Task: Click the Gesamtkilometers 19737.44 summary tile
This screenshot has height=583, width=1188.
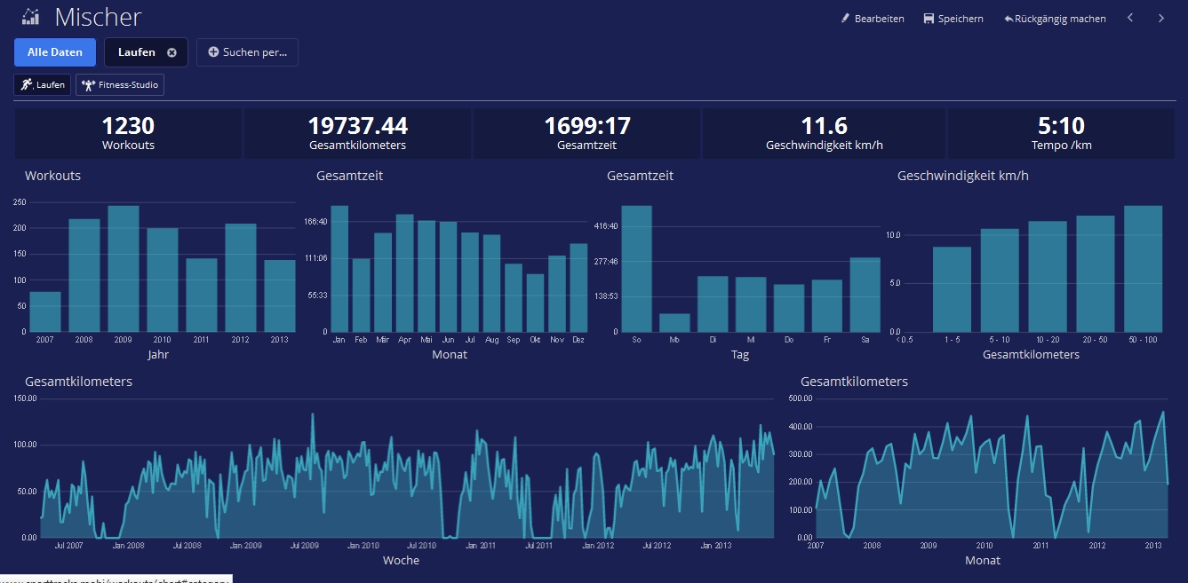Action: pos(357,134)
